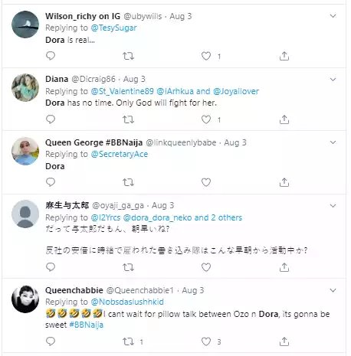Viewport: 351px width, 356px height.
Task: Retweet Queenchabbie's tweet with 1 retweet
Action: point(128,341)
